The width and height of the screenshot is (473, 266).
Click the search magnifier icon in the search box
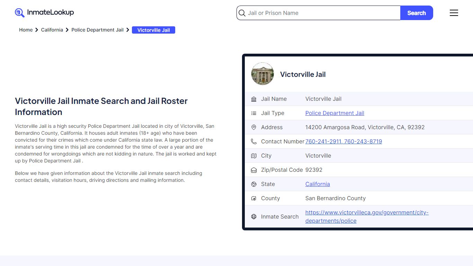pyautogui.click(x=242, y=13)
